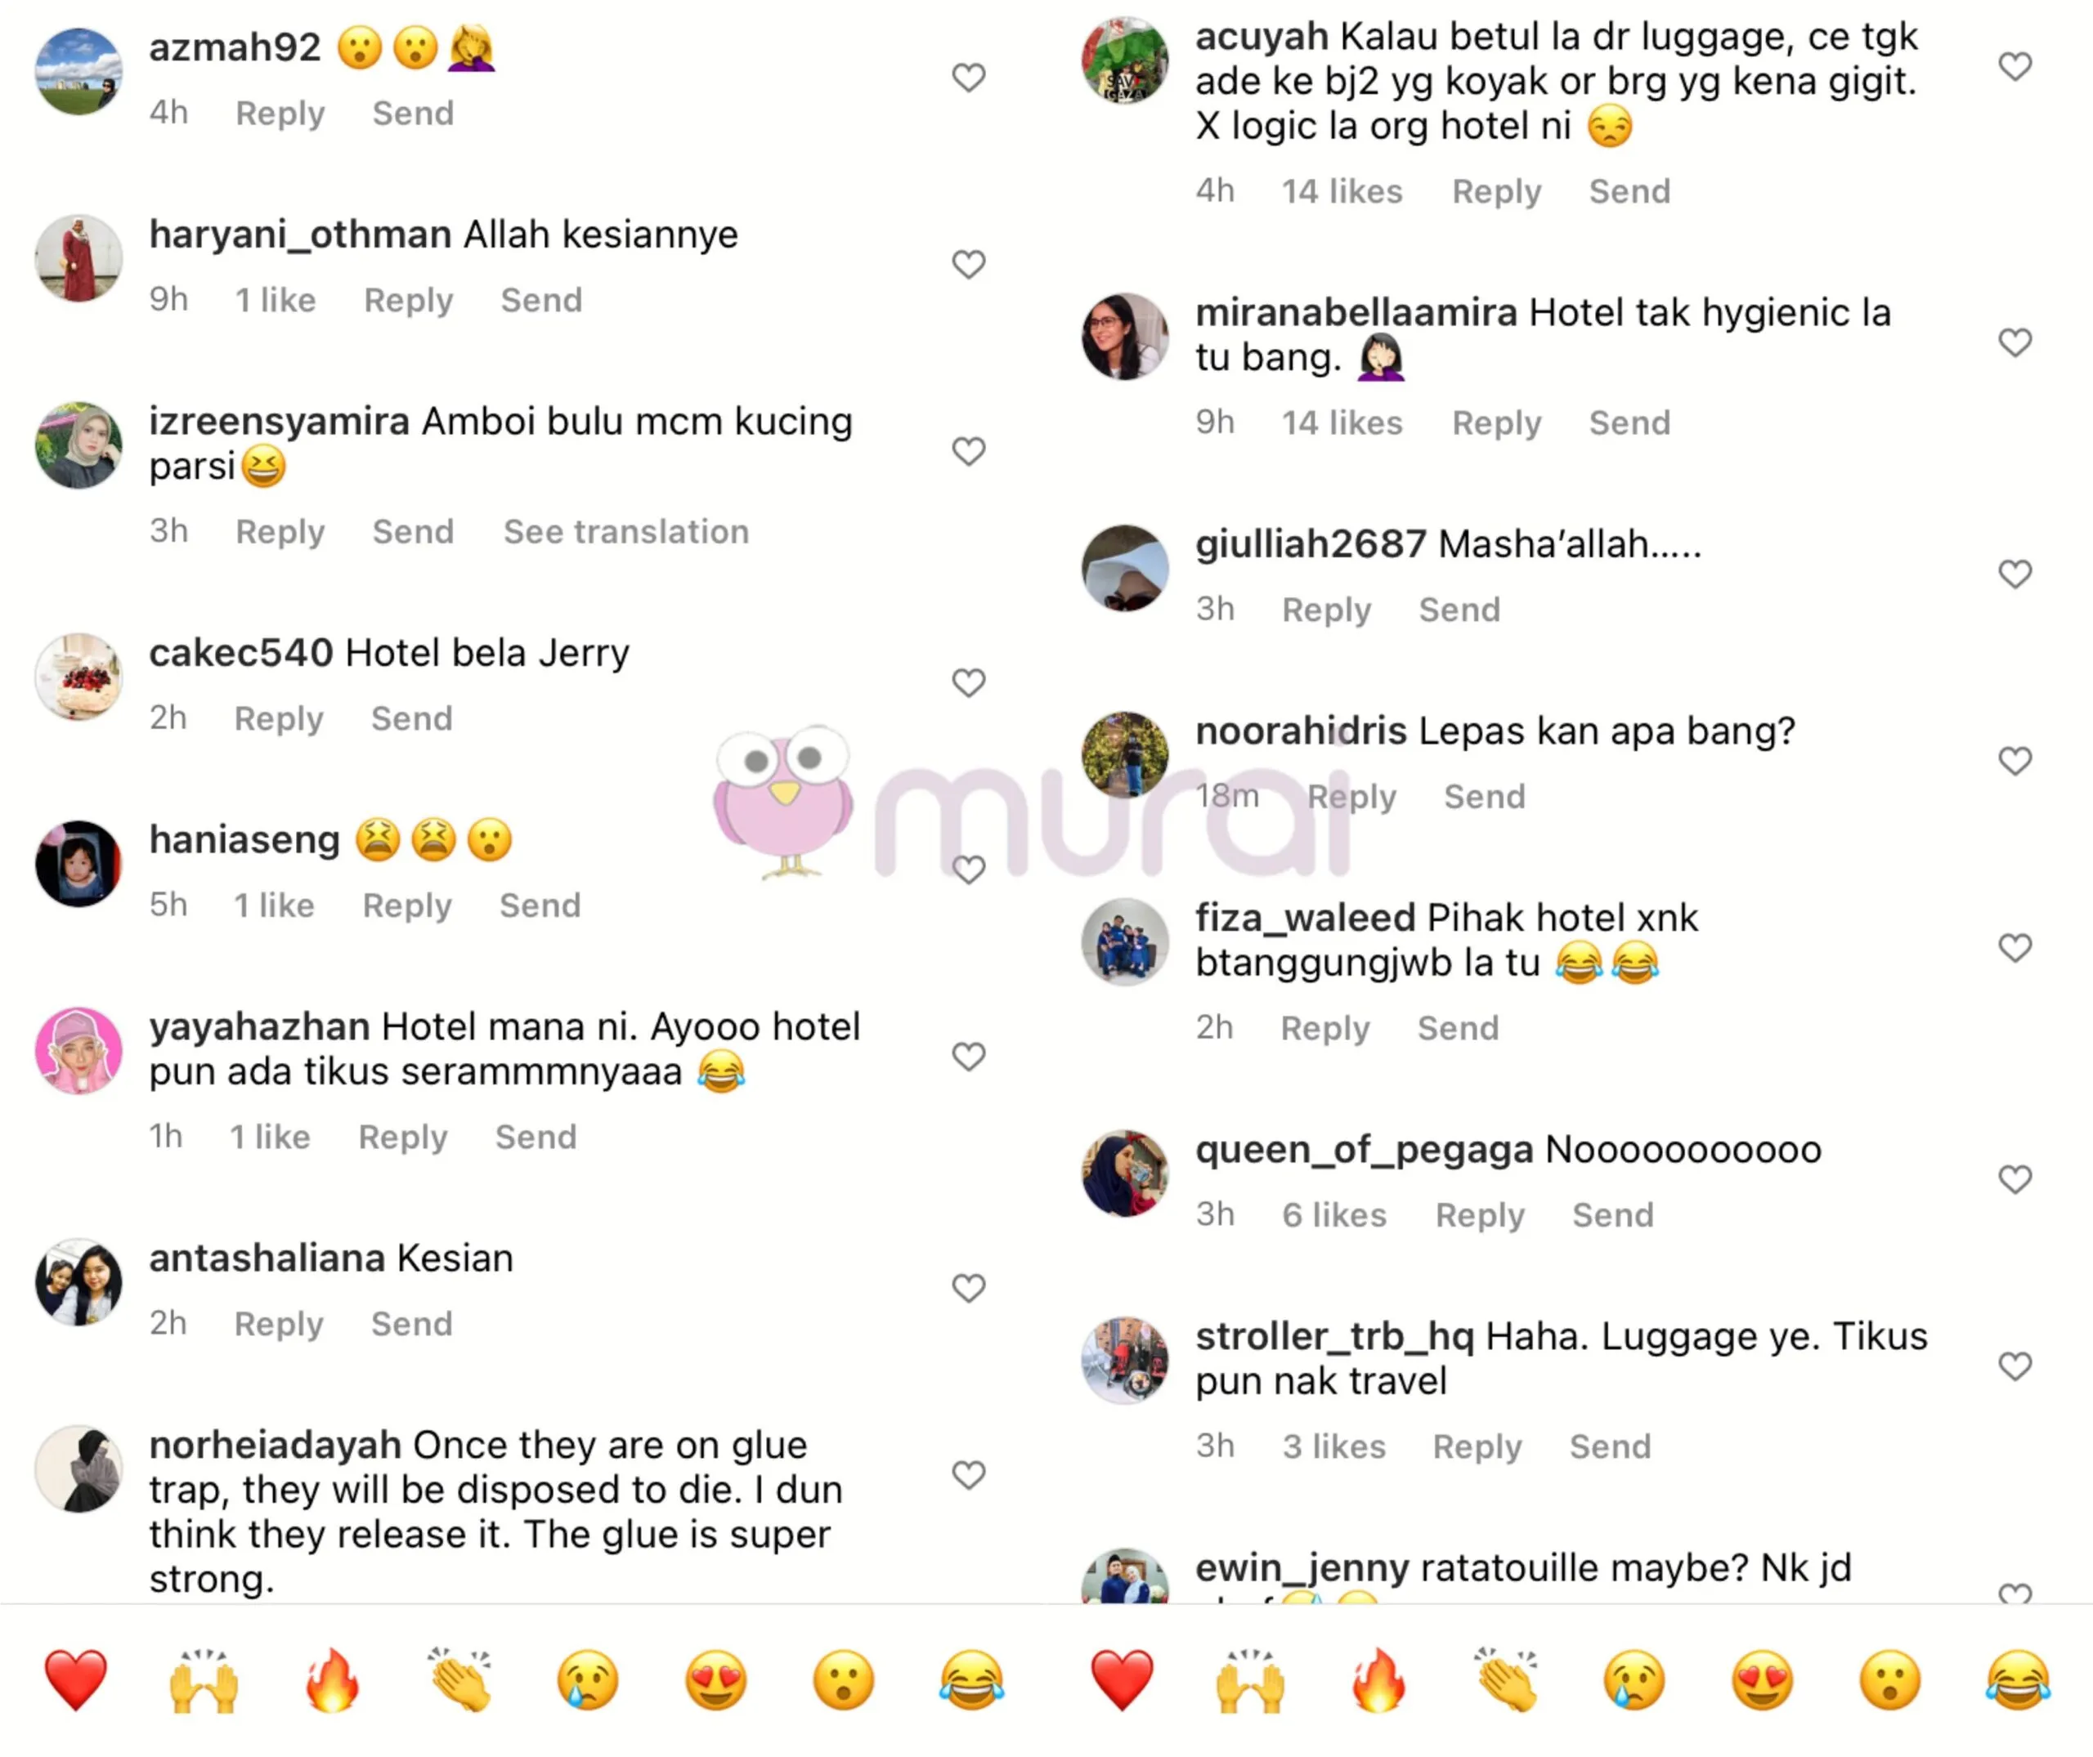This screenshot has height=1757, width=2093.
Task: Reply to izreensyamira's comment
Action: 280,532
